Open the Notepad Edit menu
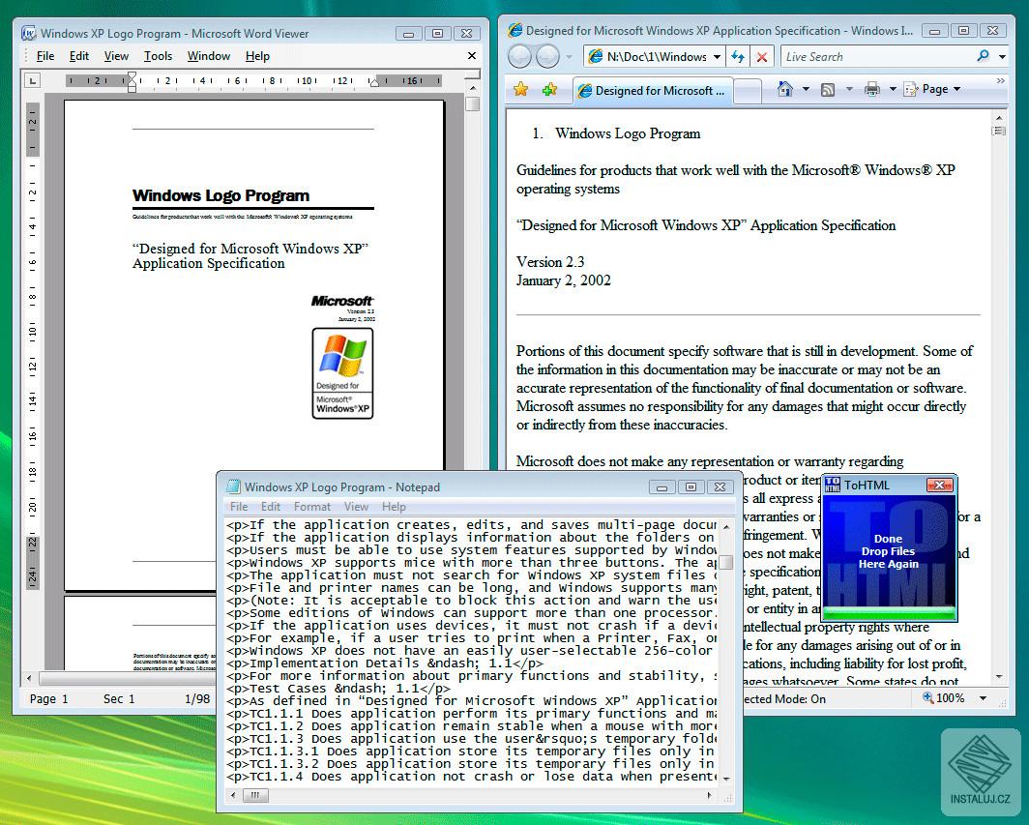This screenshot has width=1029, height=825. (x=271, y=507)
